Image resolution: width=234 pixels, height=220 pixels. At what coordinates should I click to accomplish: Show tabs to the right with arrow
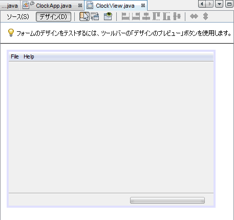210,4
